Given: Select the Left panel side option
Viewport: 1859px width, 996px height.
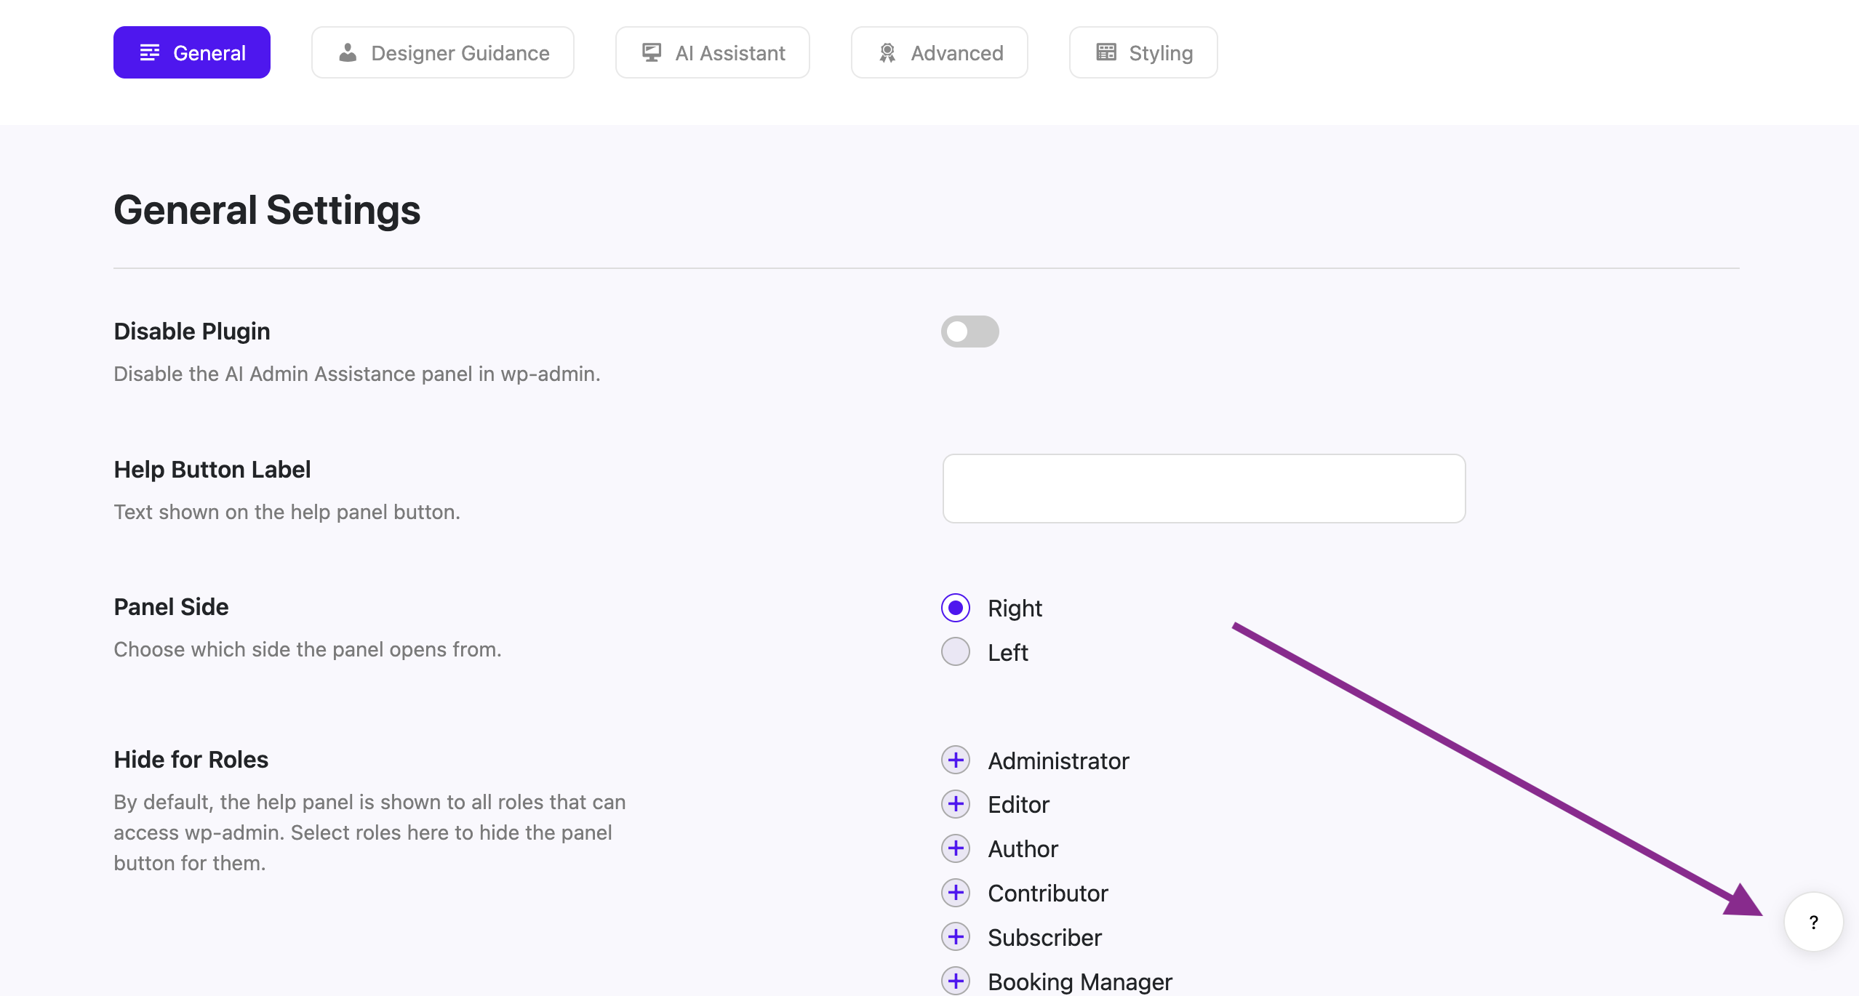Looking at the screenshot, I should pyautogui.click(x=955, y=652).
